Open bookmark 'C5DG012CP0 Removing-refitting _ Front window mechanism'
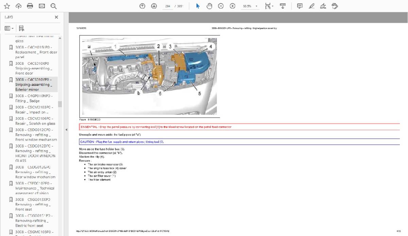Screen dimensions: 408x236 pos(36,135)
